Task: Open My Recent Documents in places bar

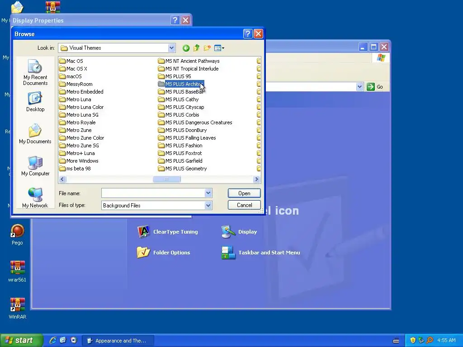Action: click(x=35, y=73)
